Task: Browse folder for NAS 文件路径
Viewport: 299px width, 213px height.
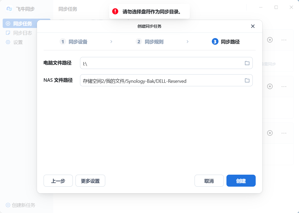Action: coord(247,80)
